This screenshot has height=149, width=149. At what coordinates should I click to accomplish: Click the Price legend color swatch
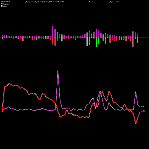(2, 6)
